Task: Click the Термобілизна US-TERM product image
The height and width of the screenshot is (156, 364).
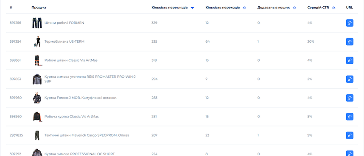Action: (x=37, y=42)
